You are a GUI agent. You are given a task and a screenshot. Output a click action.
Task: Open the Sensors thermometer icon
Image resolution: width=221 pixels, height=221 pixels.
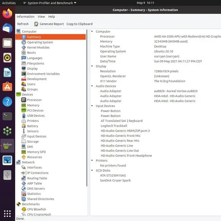tap(24, 131)
